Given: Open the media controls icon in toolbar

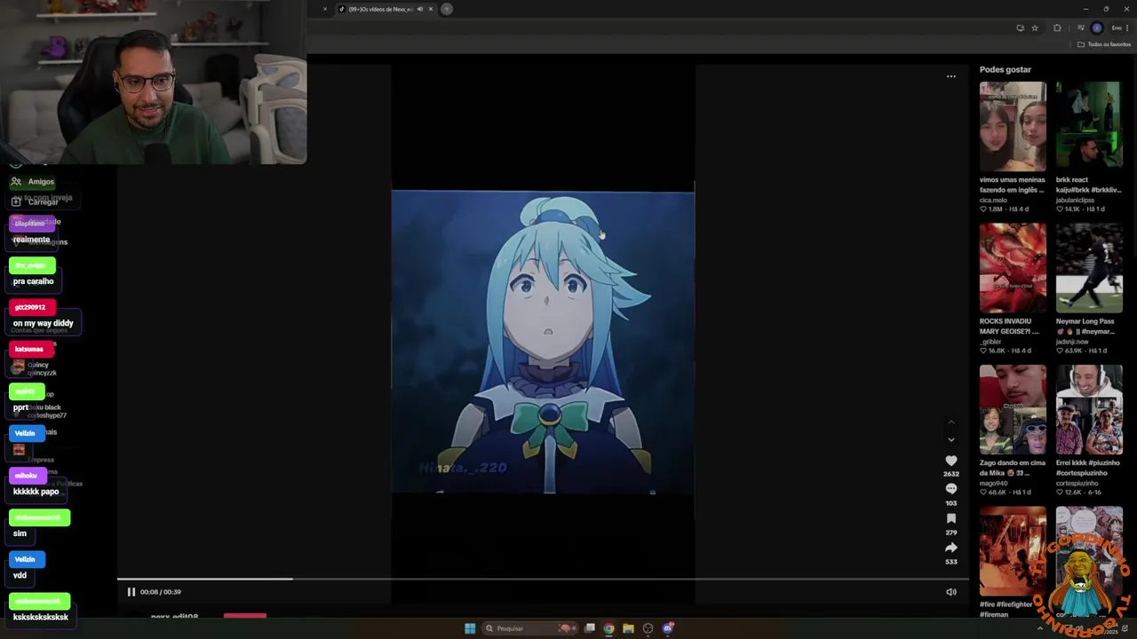Looking at the screenshot, I should pyautogui.click(x=1081, y=28).
